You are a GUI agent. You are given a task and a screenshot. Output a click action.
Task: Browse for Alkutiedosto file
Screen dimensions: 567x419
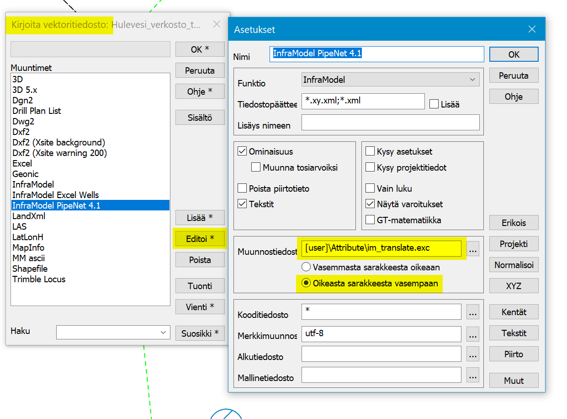tap(472, 355)
